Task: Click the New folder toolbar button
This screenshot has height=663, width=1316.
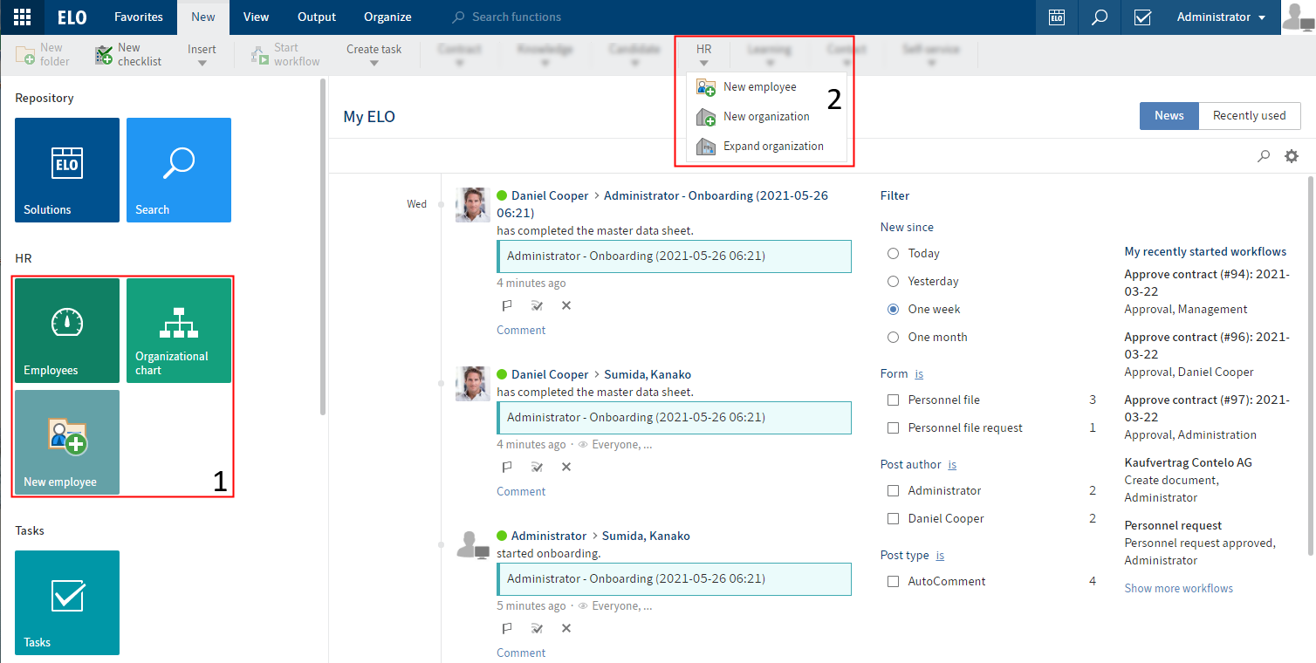Action: coord(43,55)
